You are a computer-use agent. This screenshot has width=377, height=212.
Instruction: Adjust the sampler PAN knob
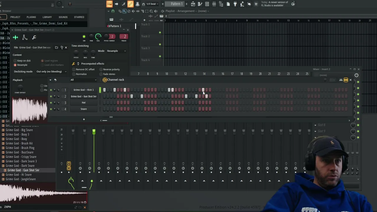click(91, 36)
